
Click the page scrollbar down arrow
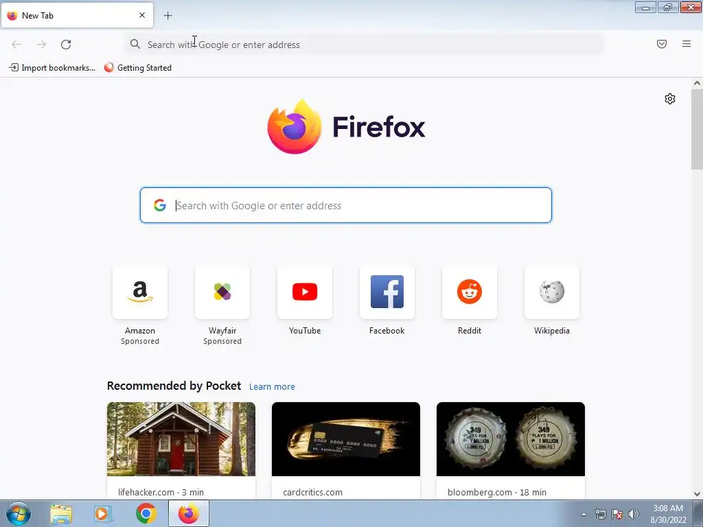click(697, 494)
